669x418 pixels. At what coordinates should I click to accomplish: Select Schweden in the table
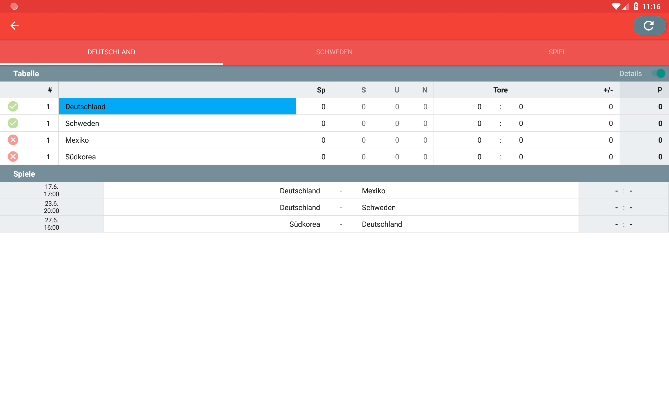coord(334,123)
